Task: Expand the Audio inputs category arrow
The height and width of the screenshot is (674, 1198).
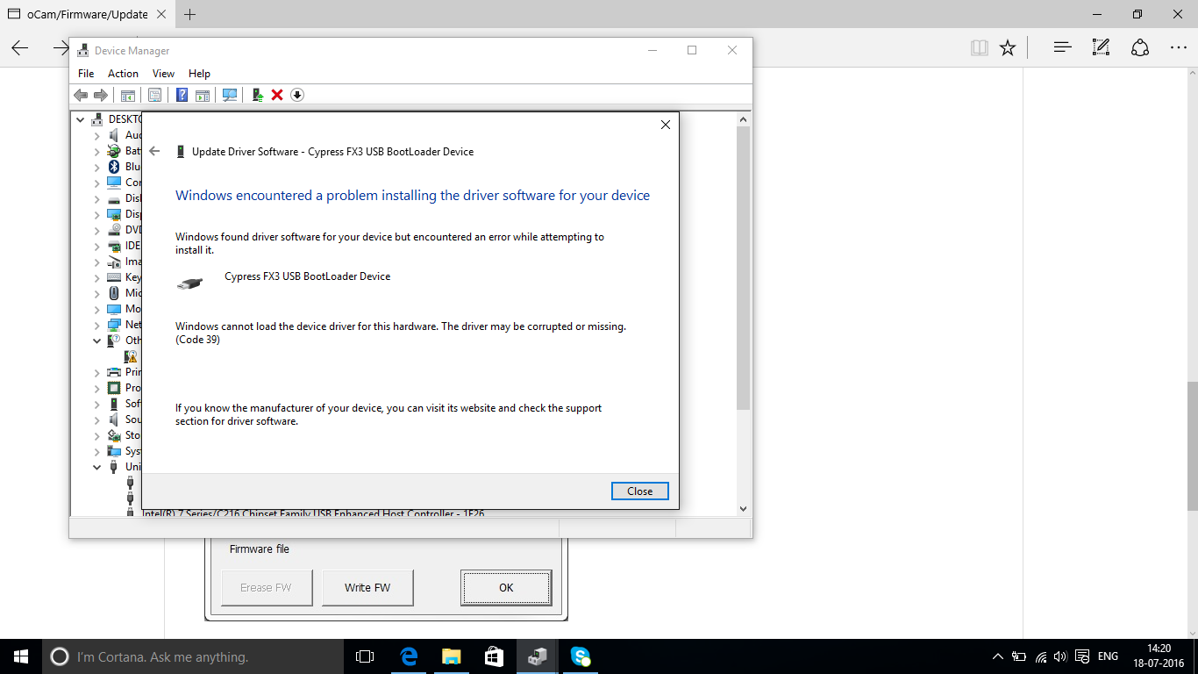Action: 96,135
